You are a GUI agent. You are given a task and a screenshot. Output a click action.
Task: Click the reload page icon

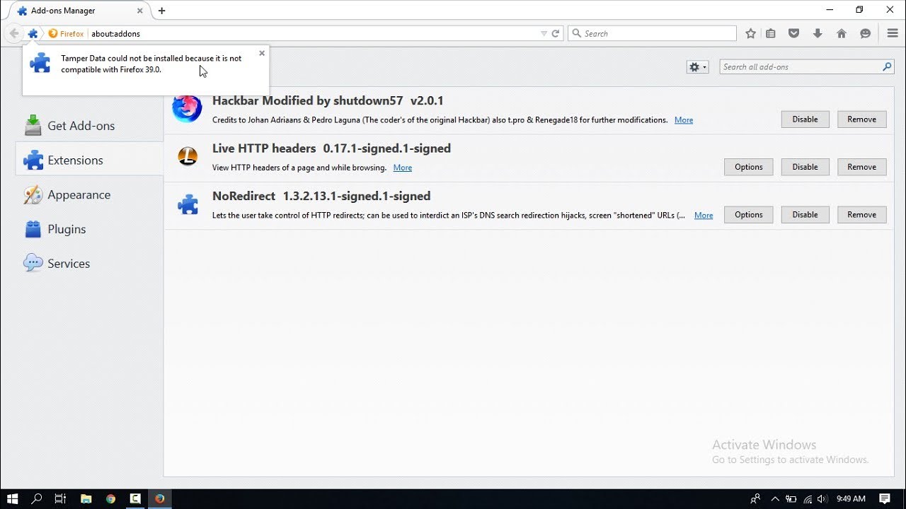point(556,33)
